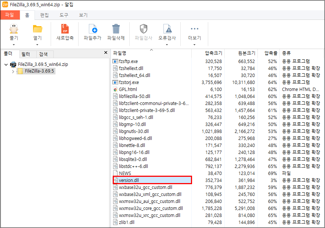This screenshot has width=325, height=228.
Task: Click the 오류검사 warning icon
Action: point(167,29)
